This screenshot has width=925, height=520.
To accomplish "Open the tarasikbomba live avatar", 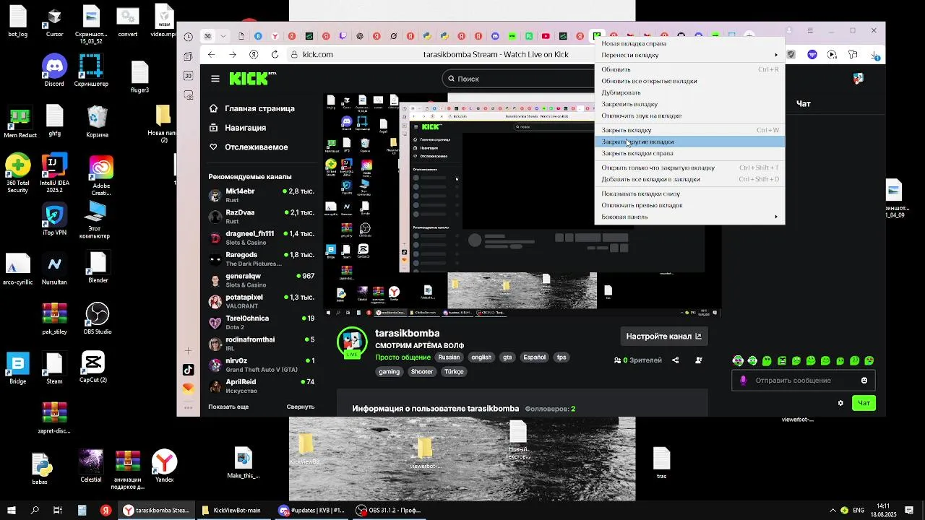I will point(353,342).
